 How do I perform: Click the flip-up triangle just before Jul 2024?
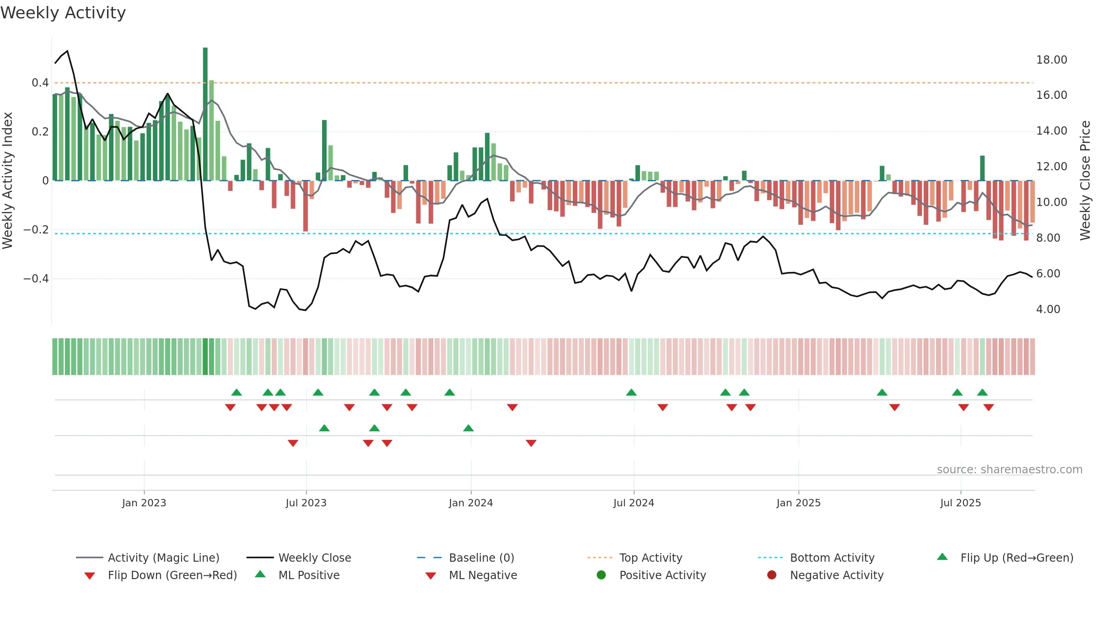pyautogui.click(x=631, y=392)
